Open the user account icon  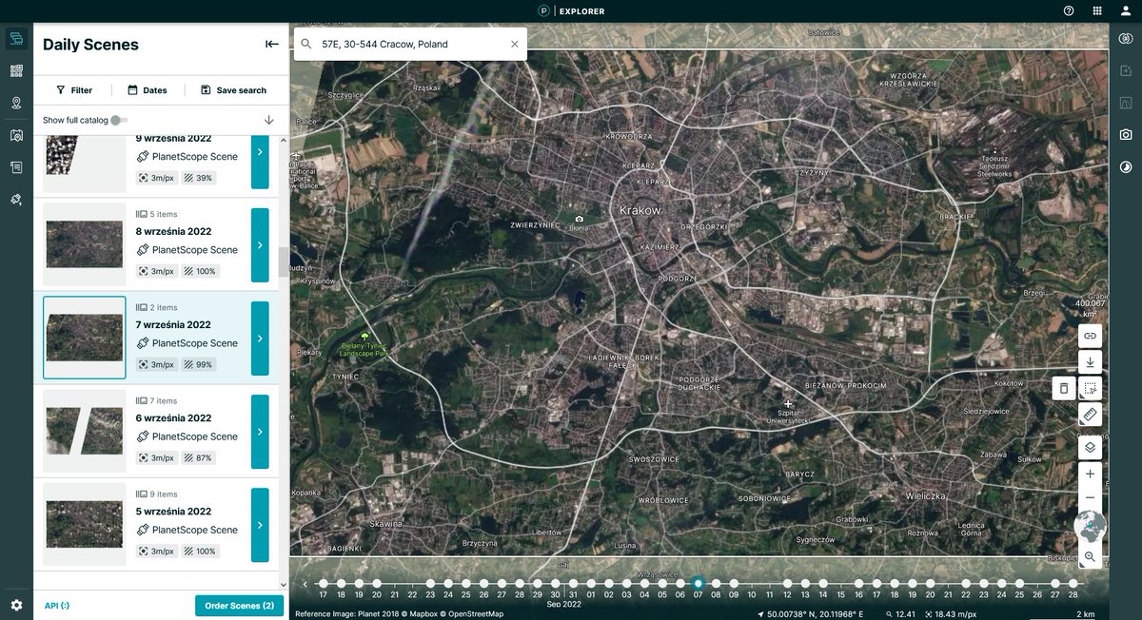[1126, 10]
